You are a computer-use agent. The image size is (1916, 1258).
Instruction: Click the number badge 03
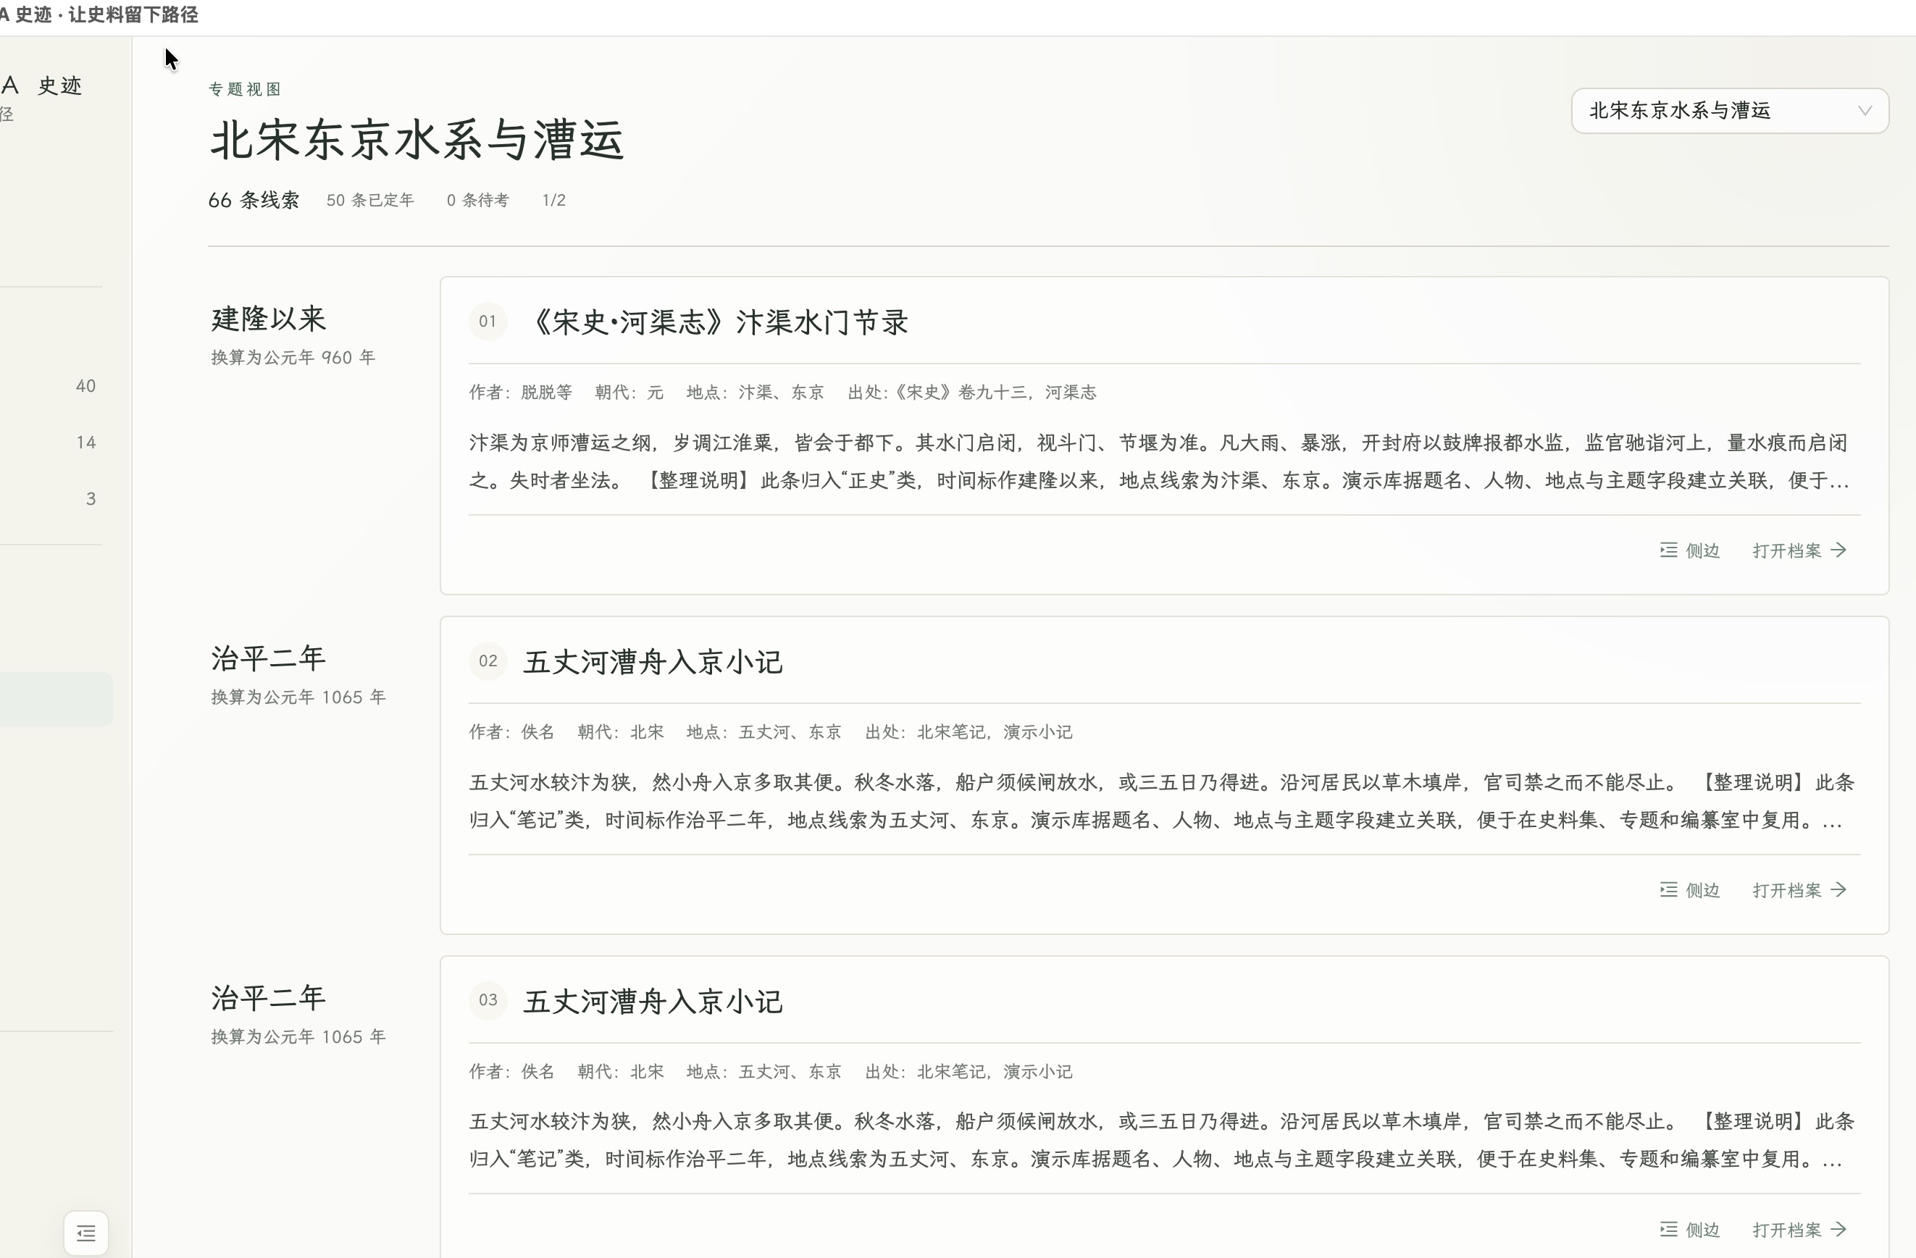[x=488, y=1000]
